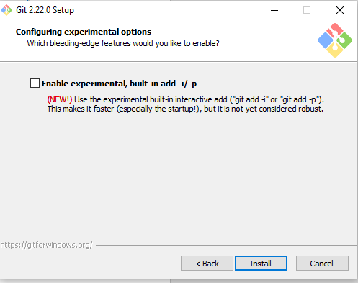Go to previous page with Back button
The image size is (358, 283).
coord(207,264)
